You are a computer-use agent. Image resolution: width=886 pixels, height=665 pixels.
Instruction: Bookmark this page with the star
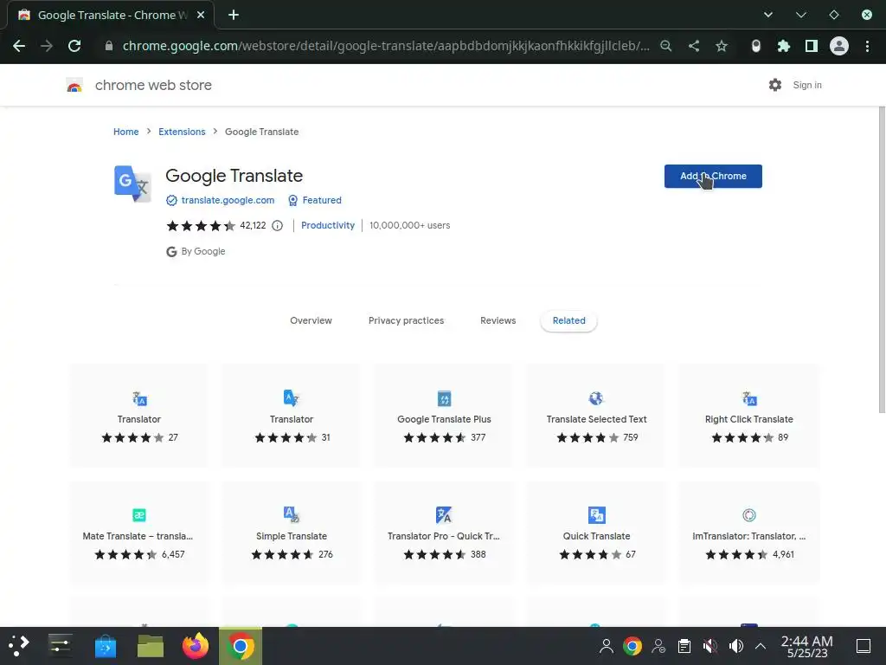pos(722,46)
